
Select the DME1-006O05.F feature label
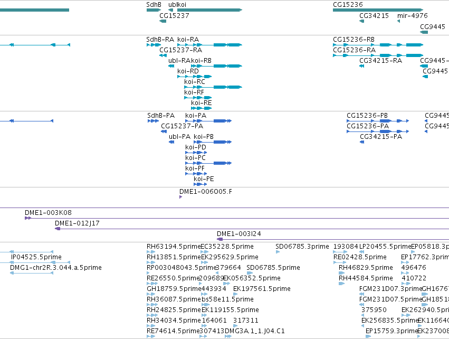pyautogui.click(x=206, y=192)
